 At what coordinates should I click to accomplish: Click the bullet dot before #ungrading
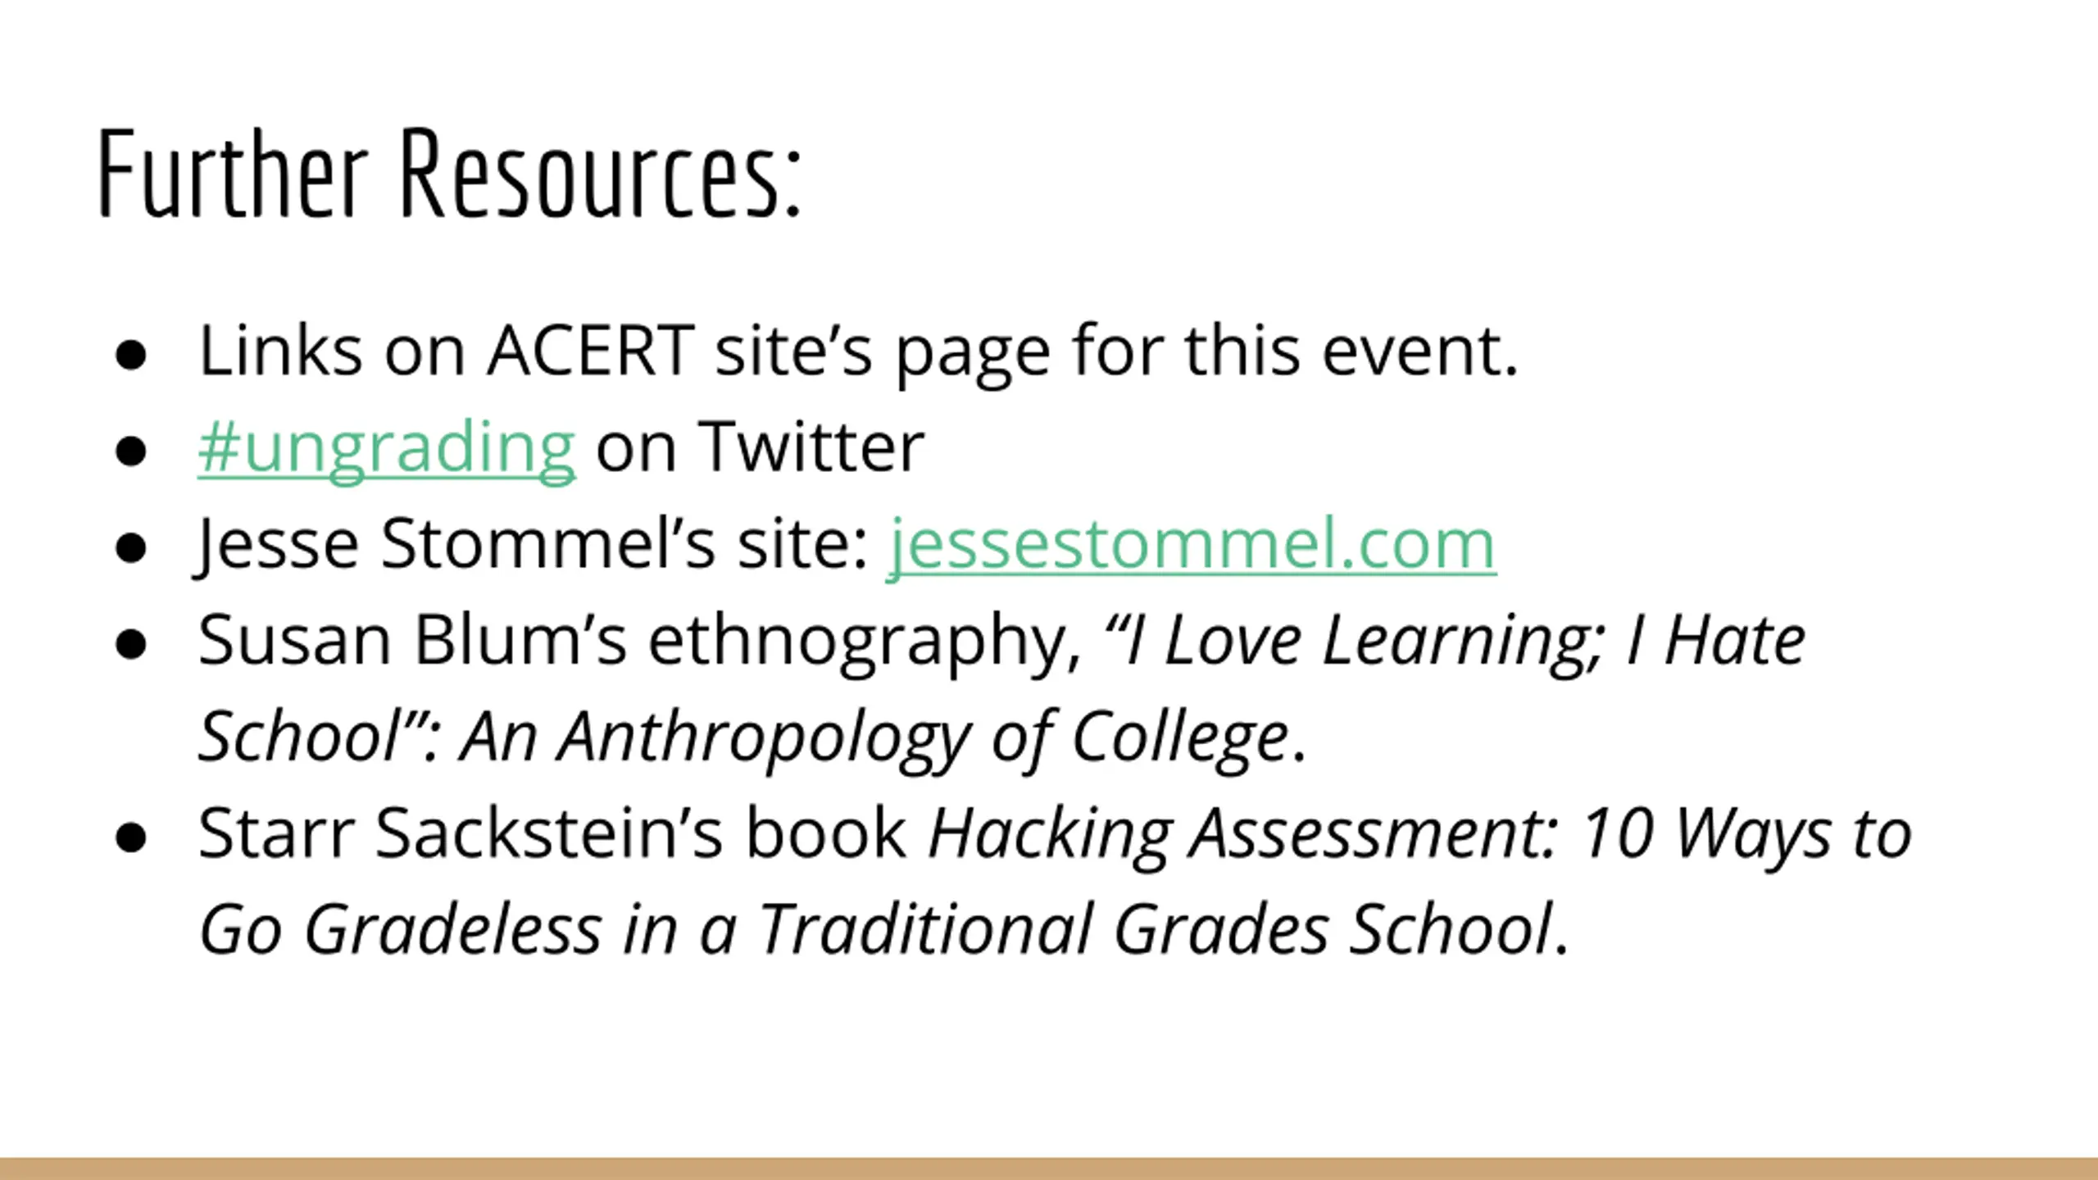pyautogui.click(x=131, y=452)
